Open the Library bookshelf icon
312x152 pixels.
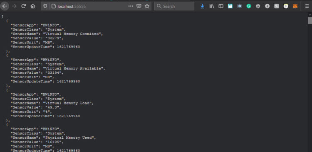pos(212,6)
